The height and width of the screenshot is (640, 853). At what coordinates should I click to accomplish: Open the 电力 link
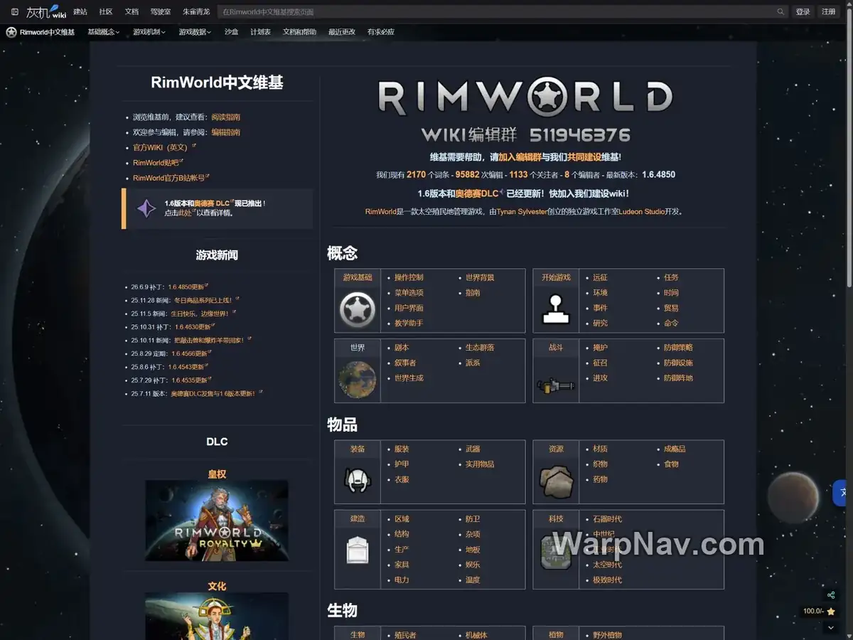pyautogui.click(x=402, y=580)
